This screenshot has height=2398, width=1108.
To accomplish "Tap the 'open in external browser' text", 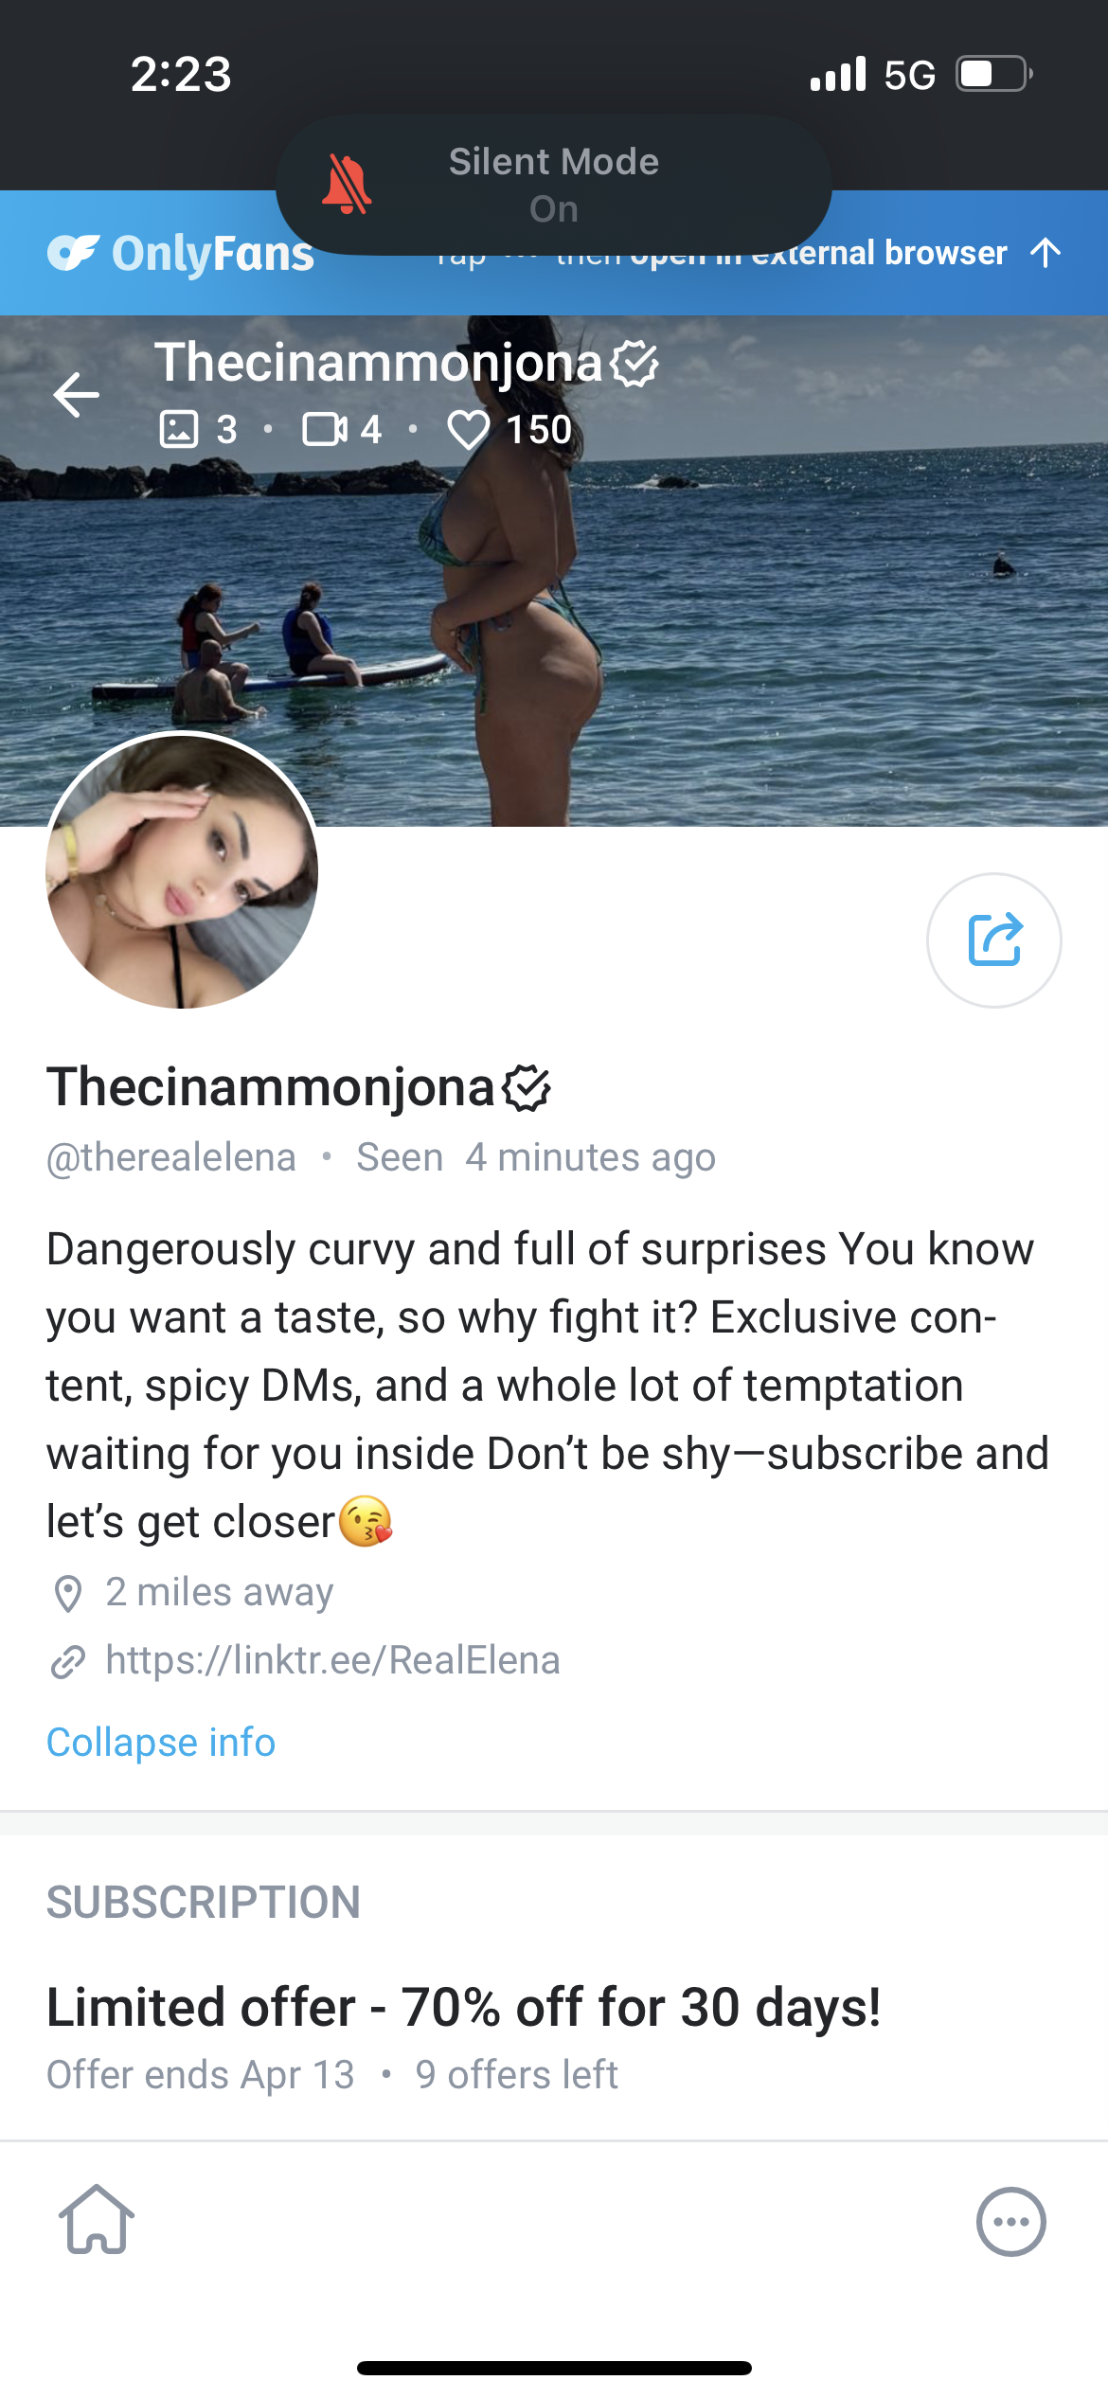I will (881, 254).
